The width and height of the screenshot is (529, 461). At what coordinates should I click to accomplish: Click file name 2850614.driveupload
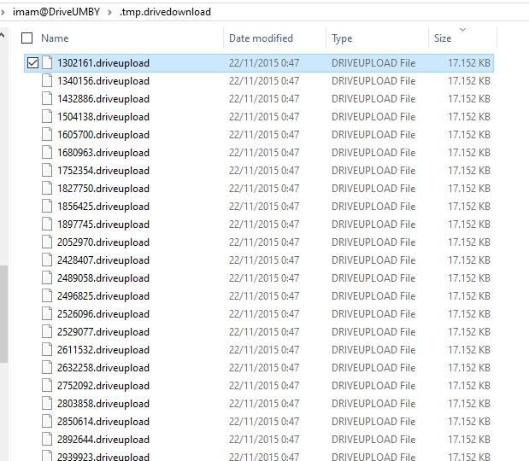click(103, 422)
